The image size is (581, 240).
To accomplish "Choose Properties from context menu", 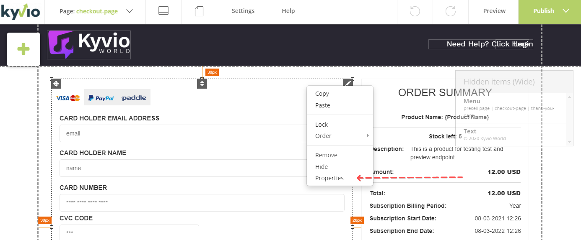I will (329, 178).
